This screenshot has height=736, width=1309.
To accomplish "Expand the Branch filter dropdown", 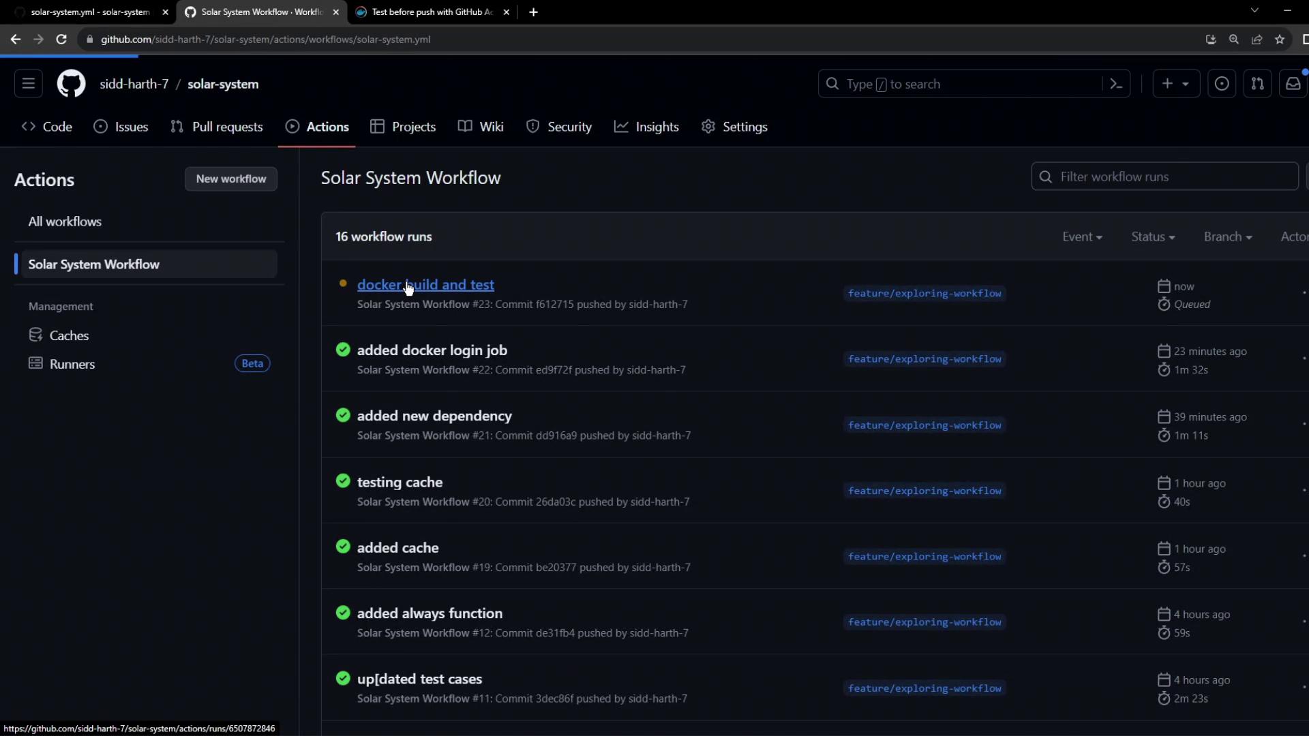I will click(x=1227, y=236).
